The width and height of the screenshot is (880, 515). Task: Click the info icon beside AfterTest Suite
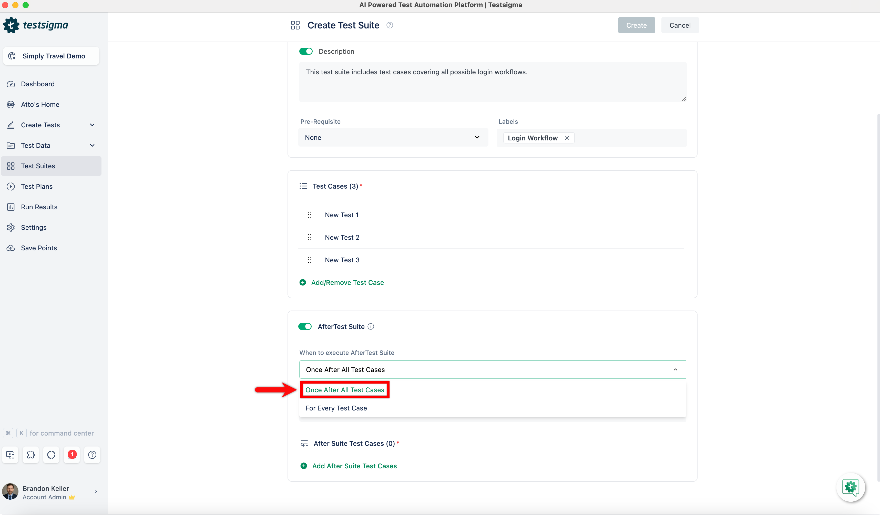point(371,326)
